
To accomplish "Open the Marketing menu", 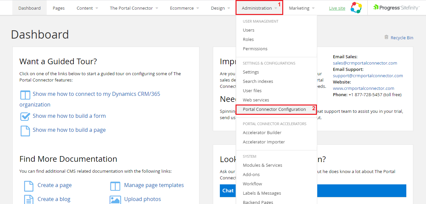I will pyautogui.click(x=299, y=8).
